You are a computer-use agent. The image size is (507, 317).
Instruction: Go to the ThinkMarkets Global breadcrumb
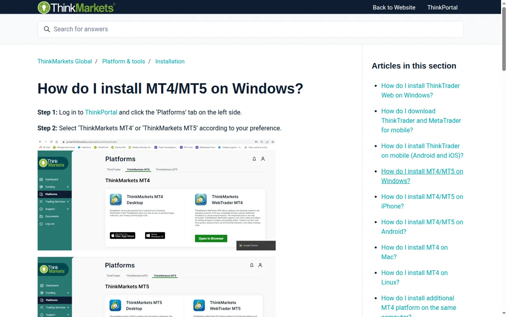coord(65,61)
